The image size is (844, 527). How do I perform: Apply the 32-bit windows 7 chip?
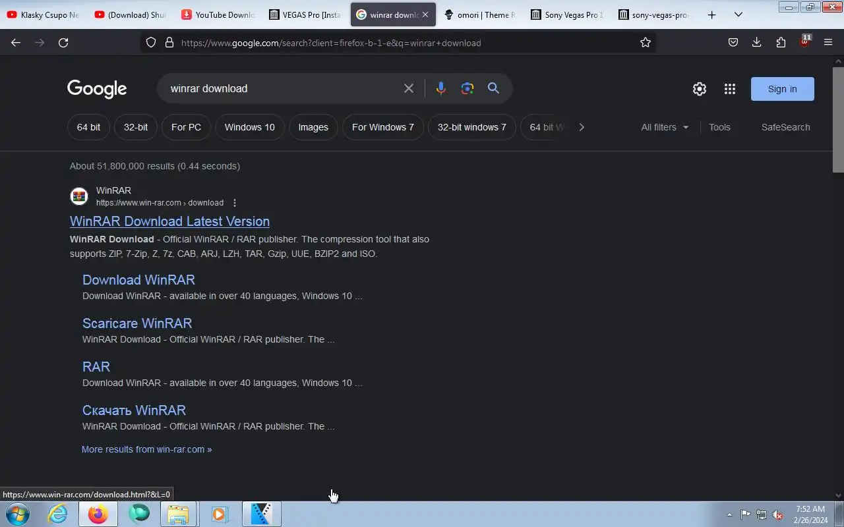point(472,127)
